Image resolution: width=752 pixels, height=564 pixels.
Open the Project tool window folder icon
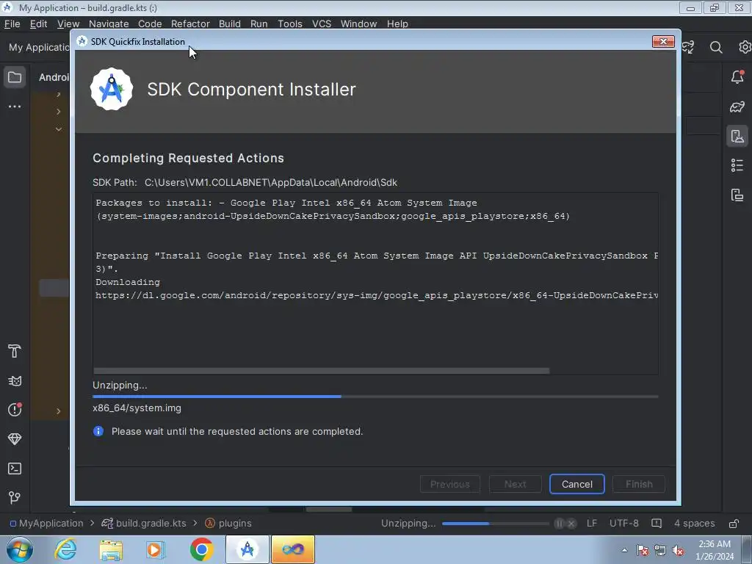[x=15, y=77]
